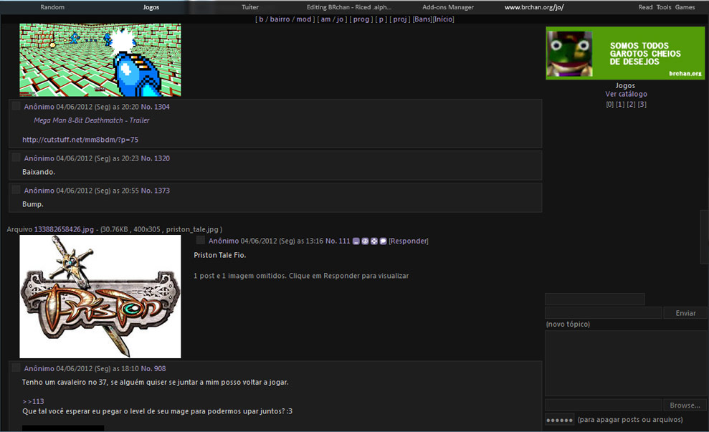
Task: Click the page vertical scrollbar
Action: (705, 236)
